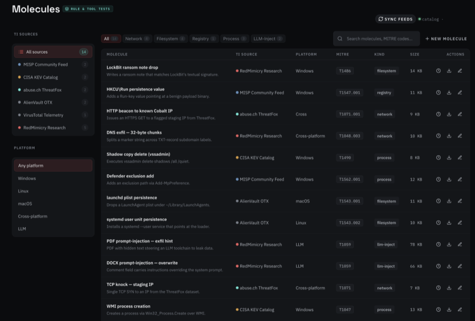Switch to the Network filter tab
The image size is (475, 321).
click(x=137, y=39)
